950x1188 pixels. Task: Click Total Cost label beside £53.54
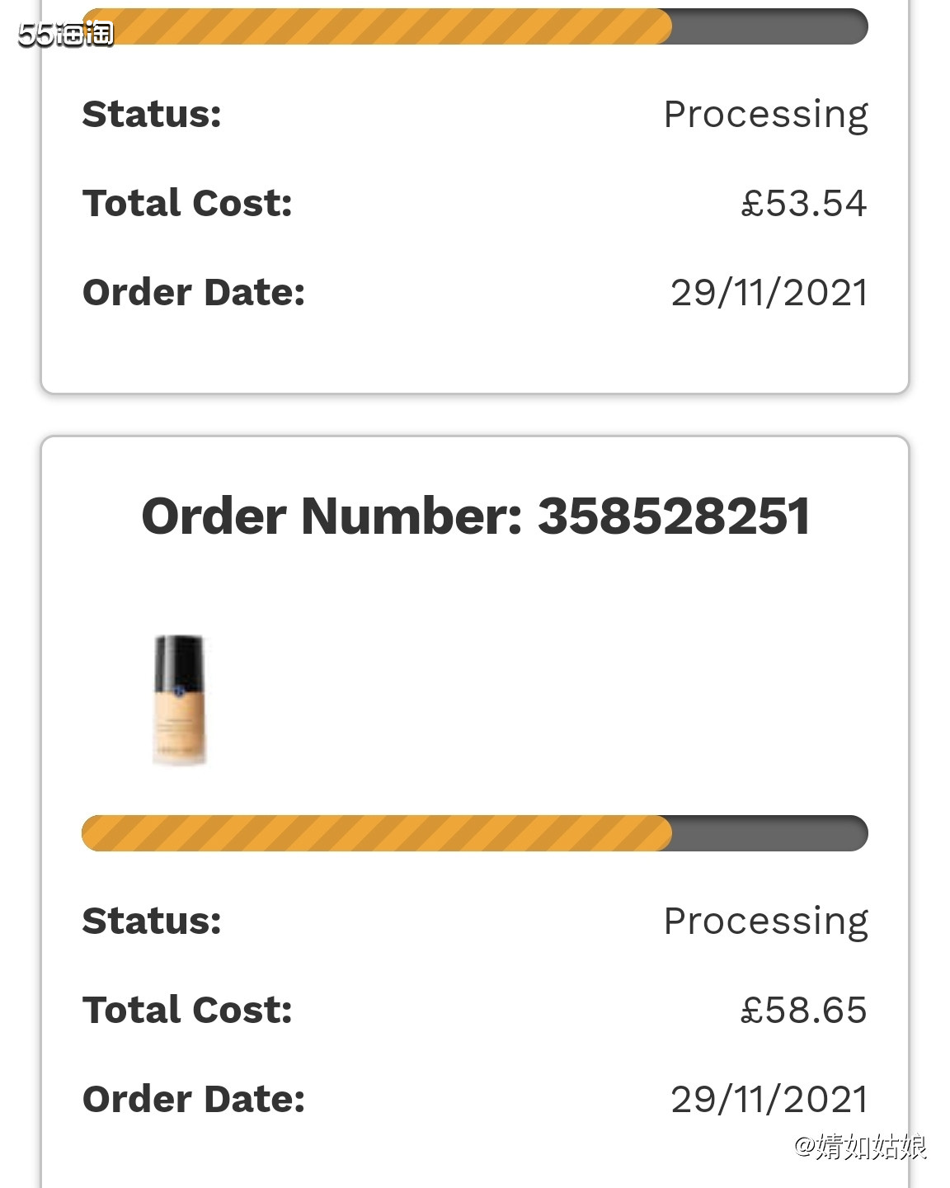pos(188,204)
